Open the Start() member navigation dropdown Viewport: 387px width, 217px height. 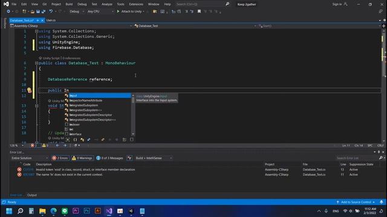pos(319,26)
